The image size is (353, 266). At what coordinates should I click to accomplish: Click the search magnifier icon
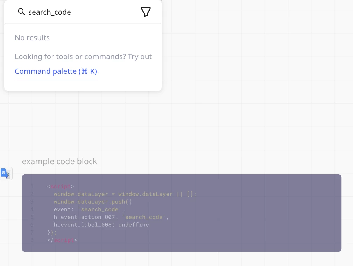click(21, 12)
